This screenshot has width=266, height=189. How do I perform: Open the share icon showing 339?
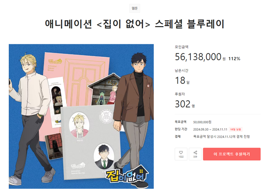click(x=195, y=154)
